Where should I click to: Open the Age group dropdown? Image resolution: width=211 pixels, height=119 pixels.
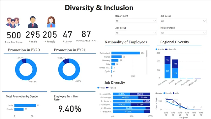click(x=136, y=33)
